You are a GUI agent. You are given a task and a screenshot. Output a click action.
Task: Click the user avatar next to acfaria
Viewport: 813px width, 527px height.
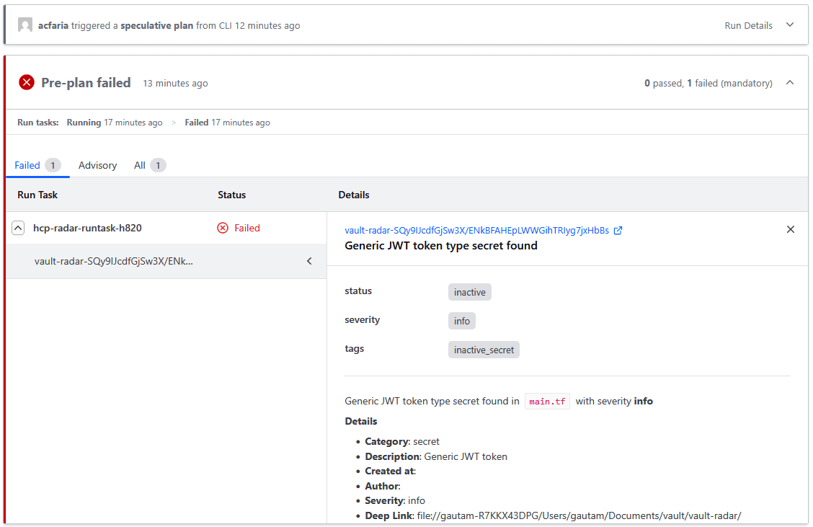25,25
